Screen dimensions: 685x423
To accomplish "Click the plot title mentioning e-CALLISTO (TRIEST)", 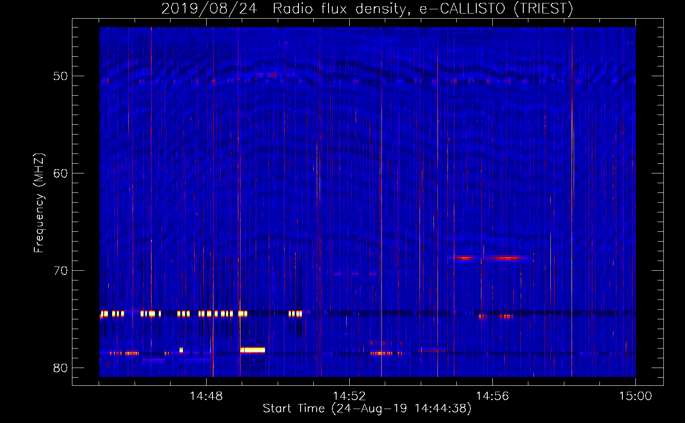I will [x=367, y=8].
